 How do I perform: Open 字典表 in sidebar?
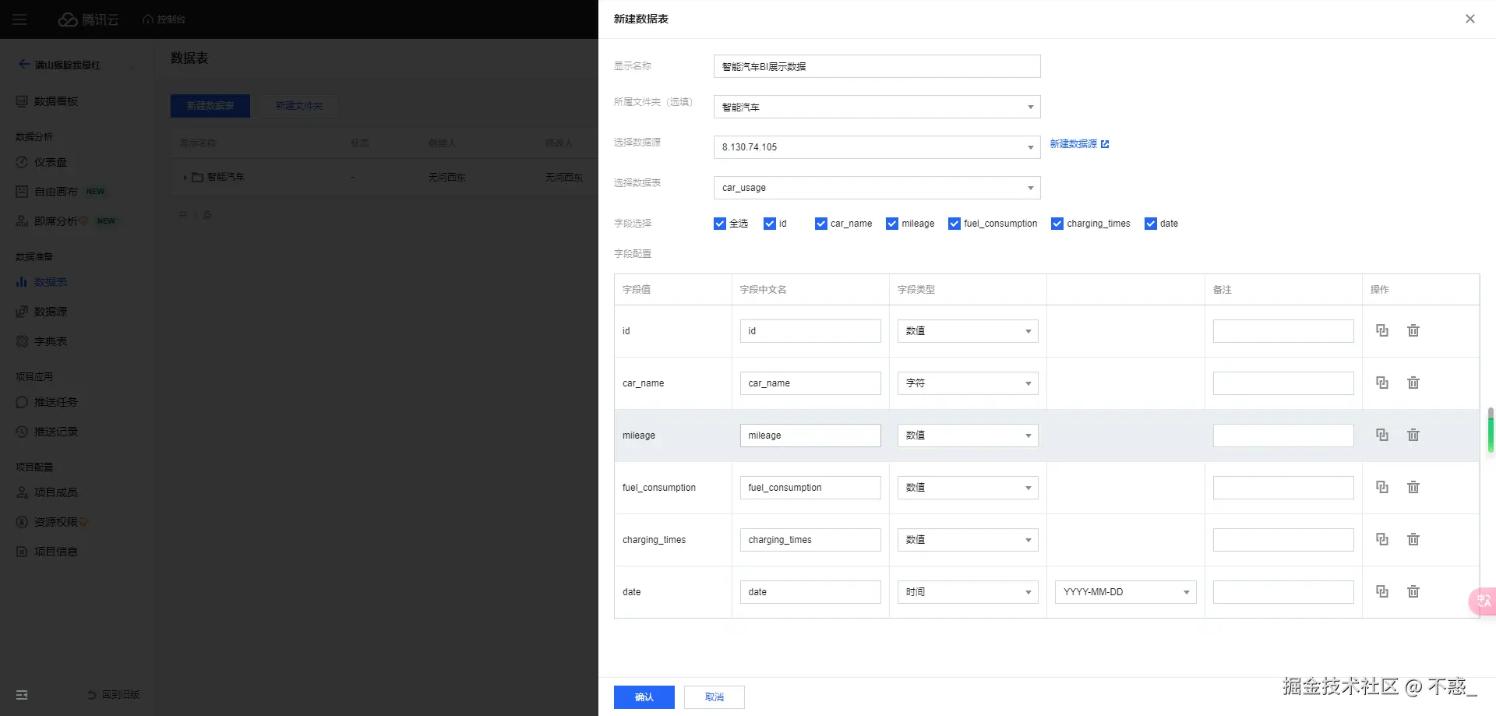(x=50, y=341)
